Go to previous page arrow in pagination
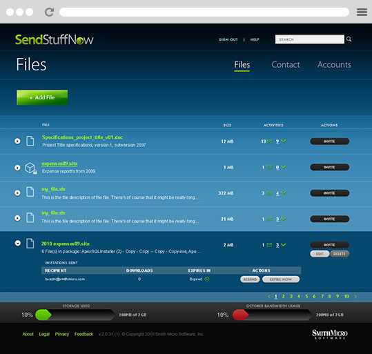Screen dimensions: 372x354 pyautogui.click(x=268, y=296)
